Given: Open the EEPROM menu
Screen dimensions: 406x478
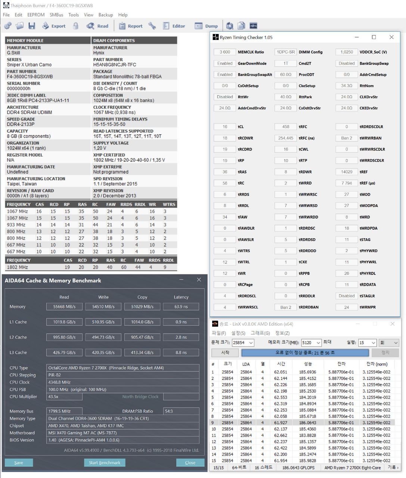Looking at the screenshot, I should (36, 15).
